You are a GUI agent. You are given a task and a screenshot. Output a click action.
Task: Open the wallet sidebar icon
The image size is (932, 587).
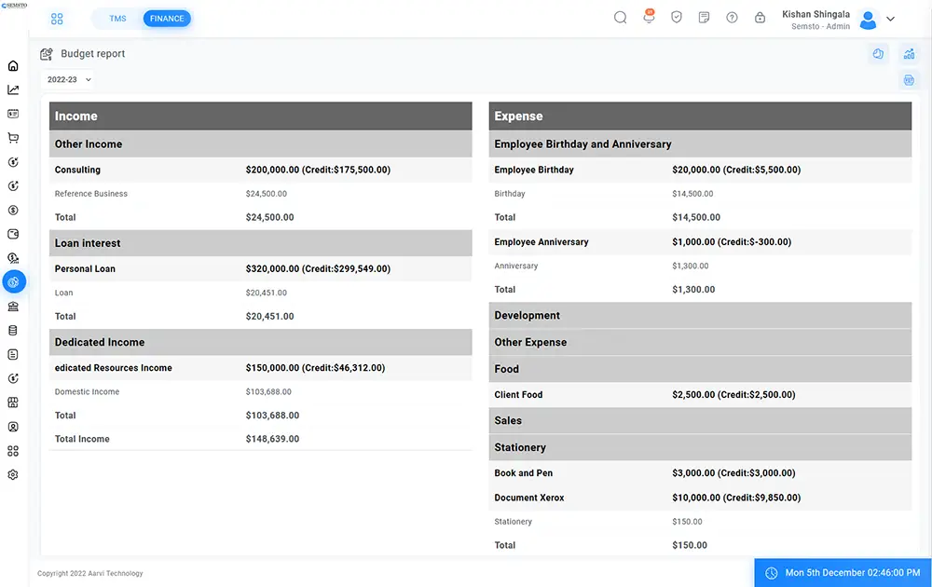pos(13,234)
